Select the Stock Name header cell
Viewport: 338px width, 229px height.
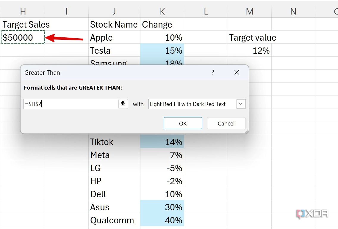114,24
